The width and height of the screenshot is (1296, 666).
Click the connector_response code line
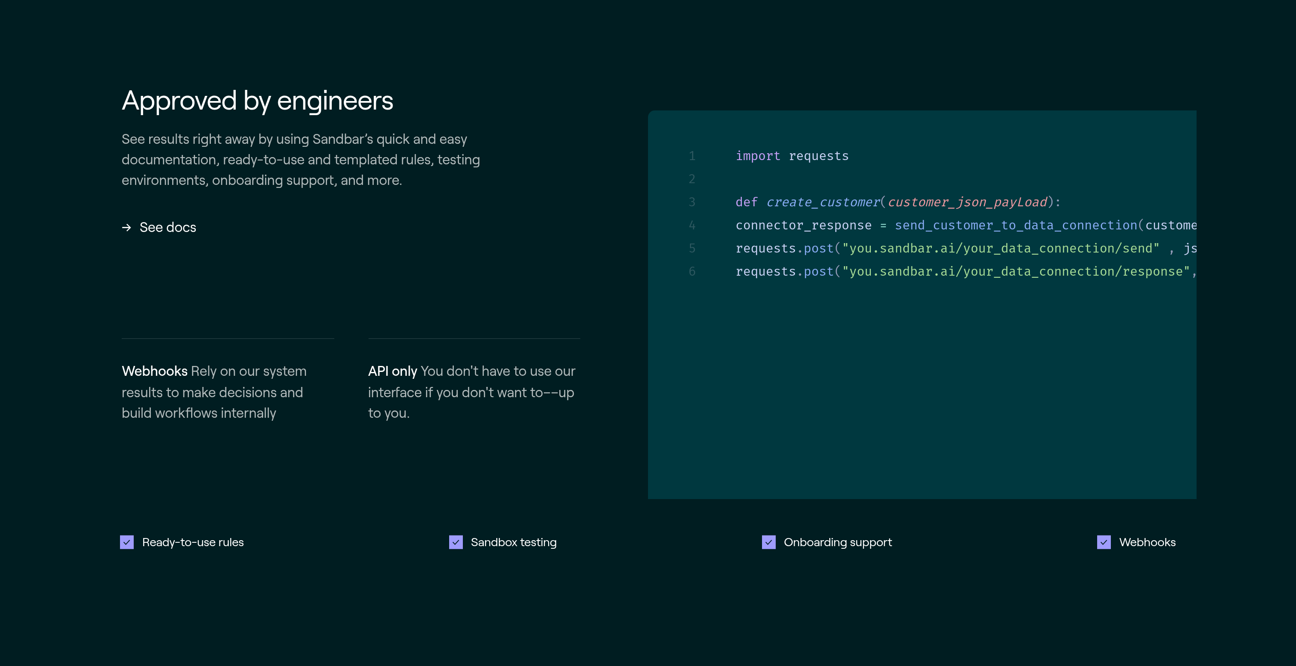click(x=966, y=225)
